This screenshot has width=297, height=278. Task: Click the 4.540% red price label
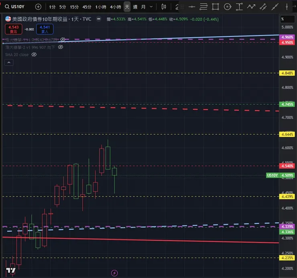pos(287,166)
